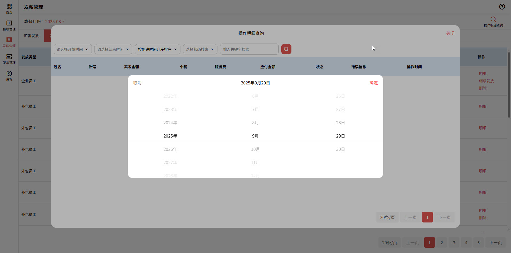Click the help question mark icon
The width and height of the screenshot is (511, 253).
click(502, 6)
